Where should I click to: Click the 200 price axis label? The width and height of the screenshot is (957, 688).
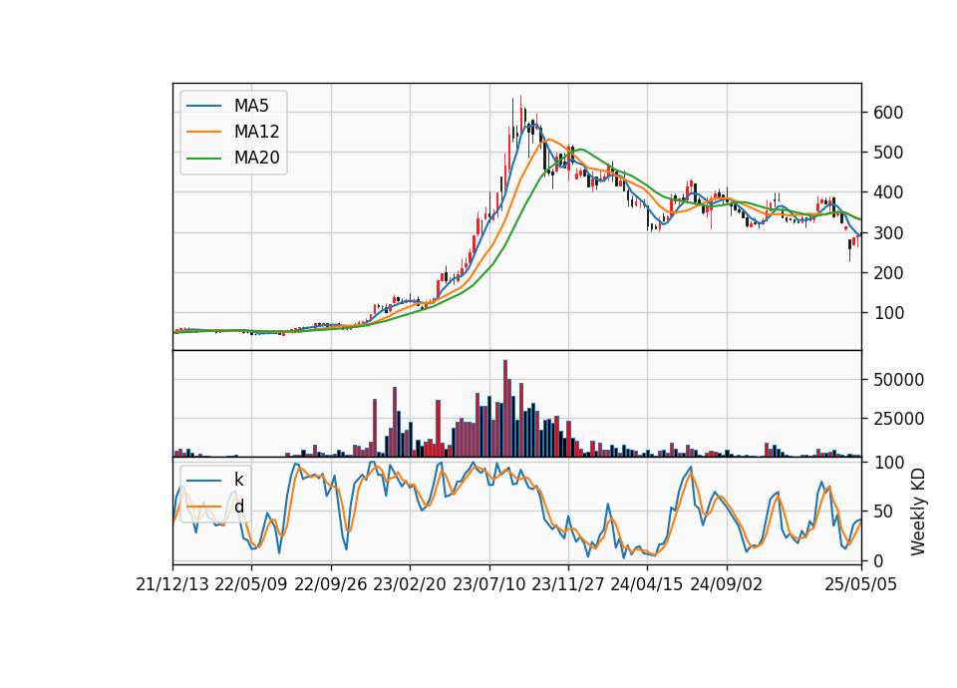pos(888,273)
